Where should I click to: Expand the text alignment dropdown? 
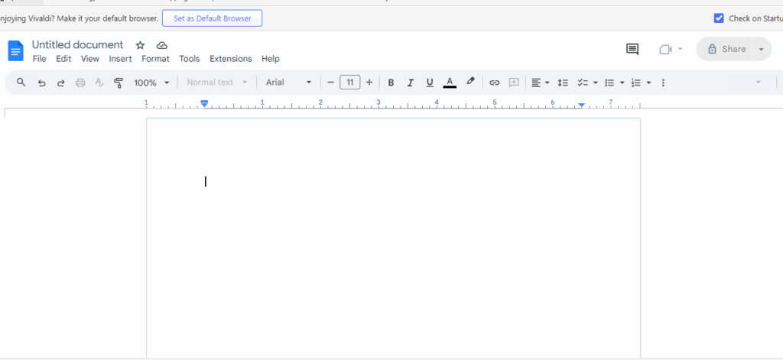coord(541,83)
